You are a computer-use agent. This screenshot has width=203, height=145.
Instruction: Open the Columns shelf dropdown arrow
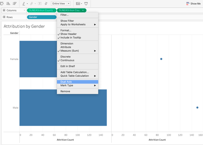(x=24, y=10)
